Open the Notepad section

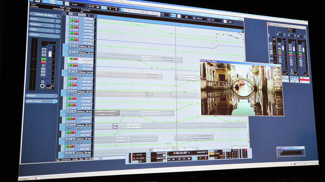(41, 96)
